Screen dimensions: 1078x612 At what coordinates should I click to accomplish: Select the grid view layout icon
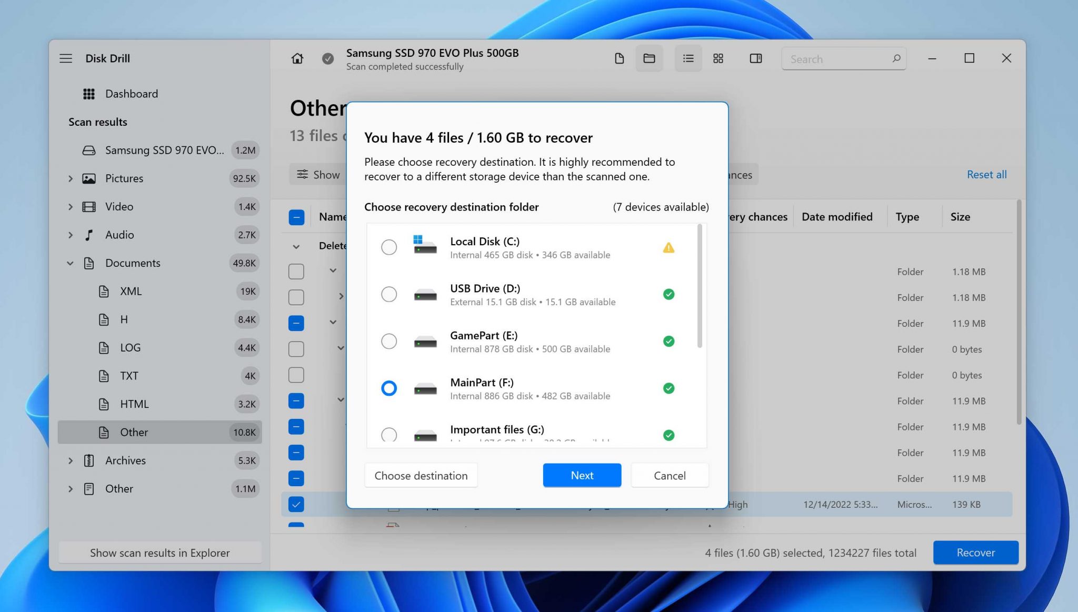[718, 58]
